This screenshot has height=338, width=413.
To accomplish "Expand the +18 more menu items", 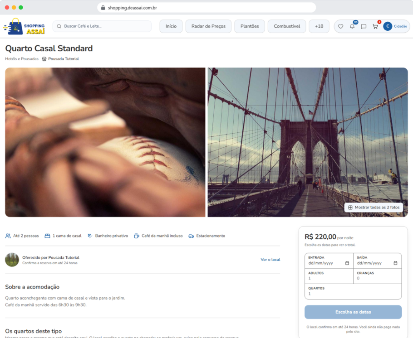I will [x=319, y=26].
